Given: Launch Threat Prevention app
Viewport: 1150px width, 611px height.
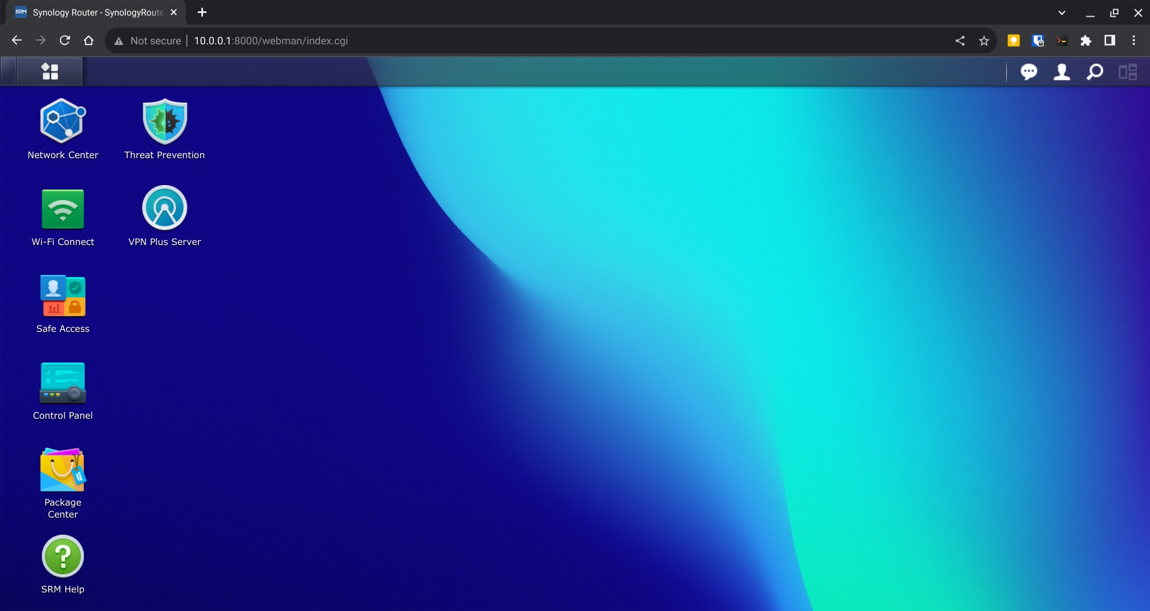Looking at the screenshot, I should 165,129.
